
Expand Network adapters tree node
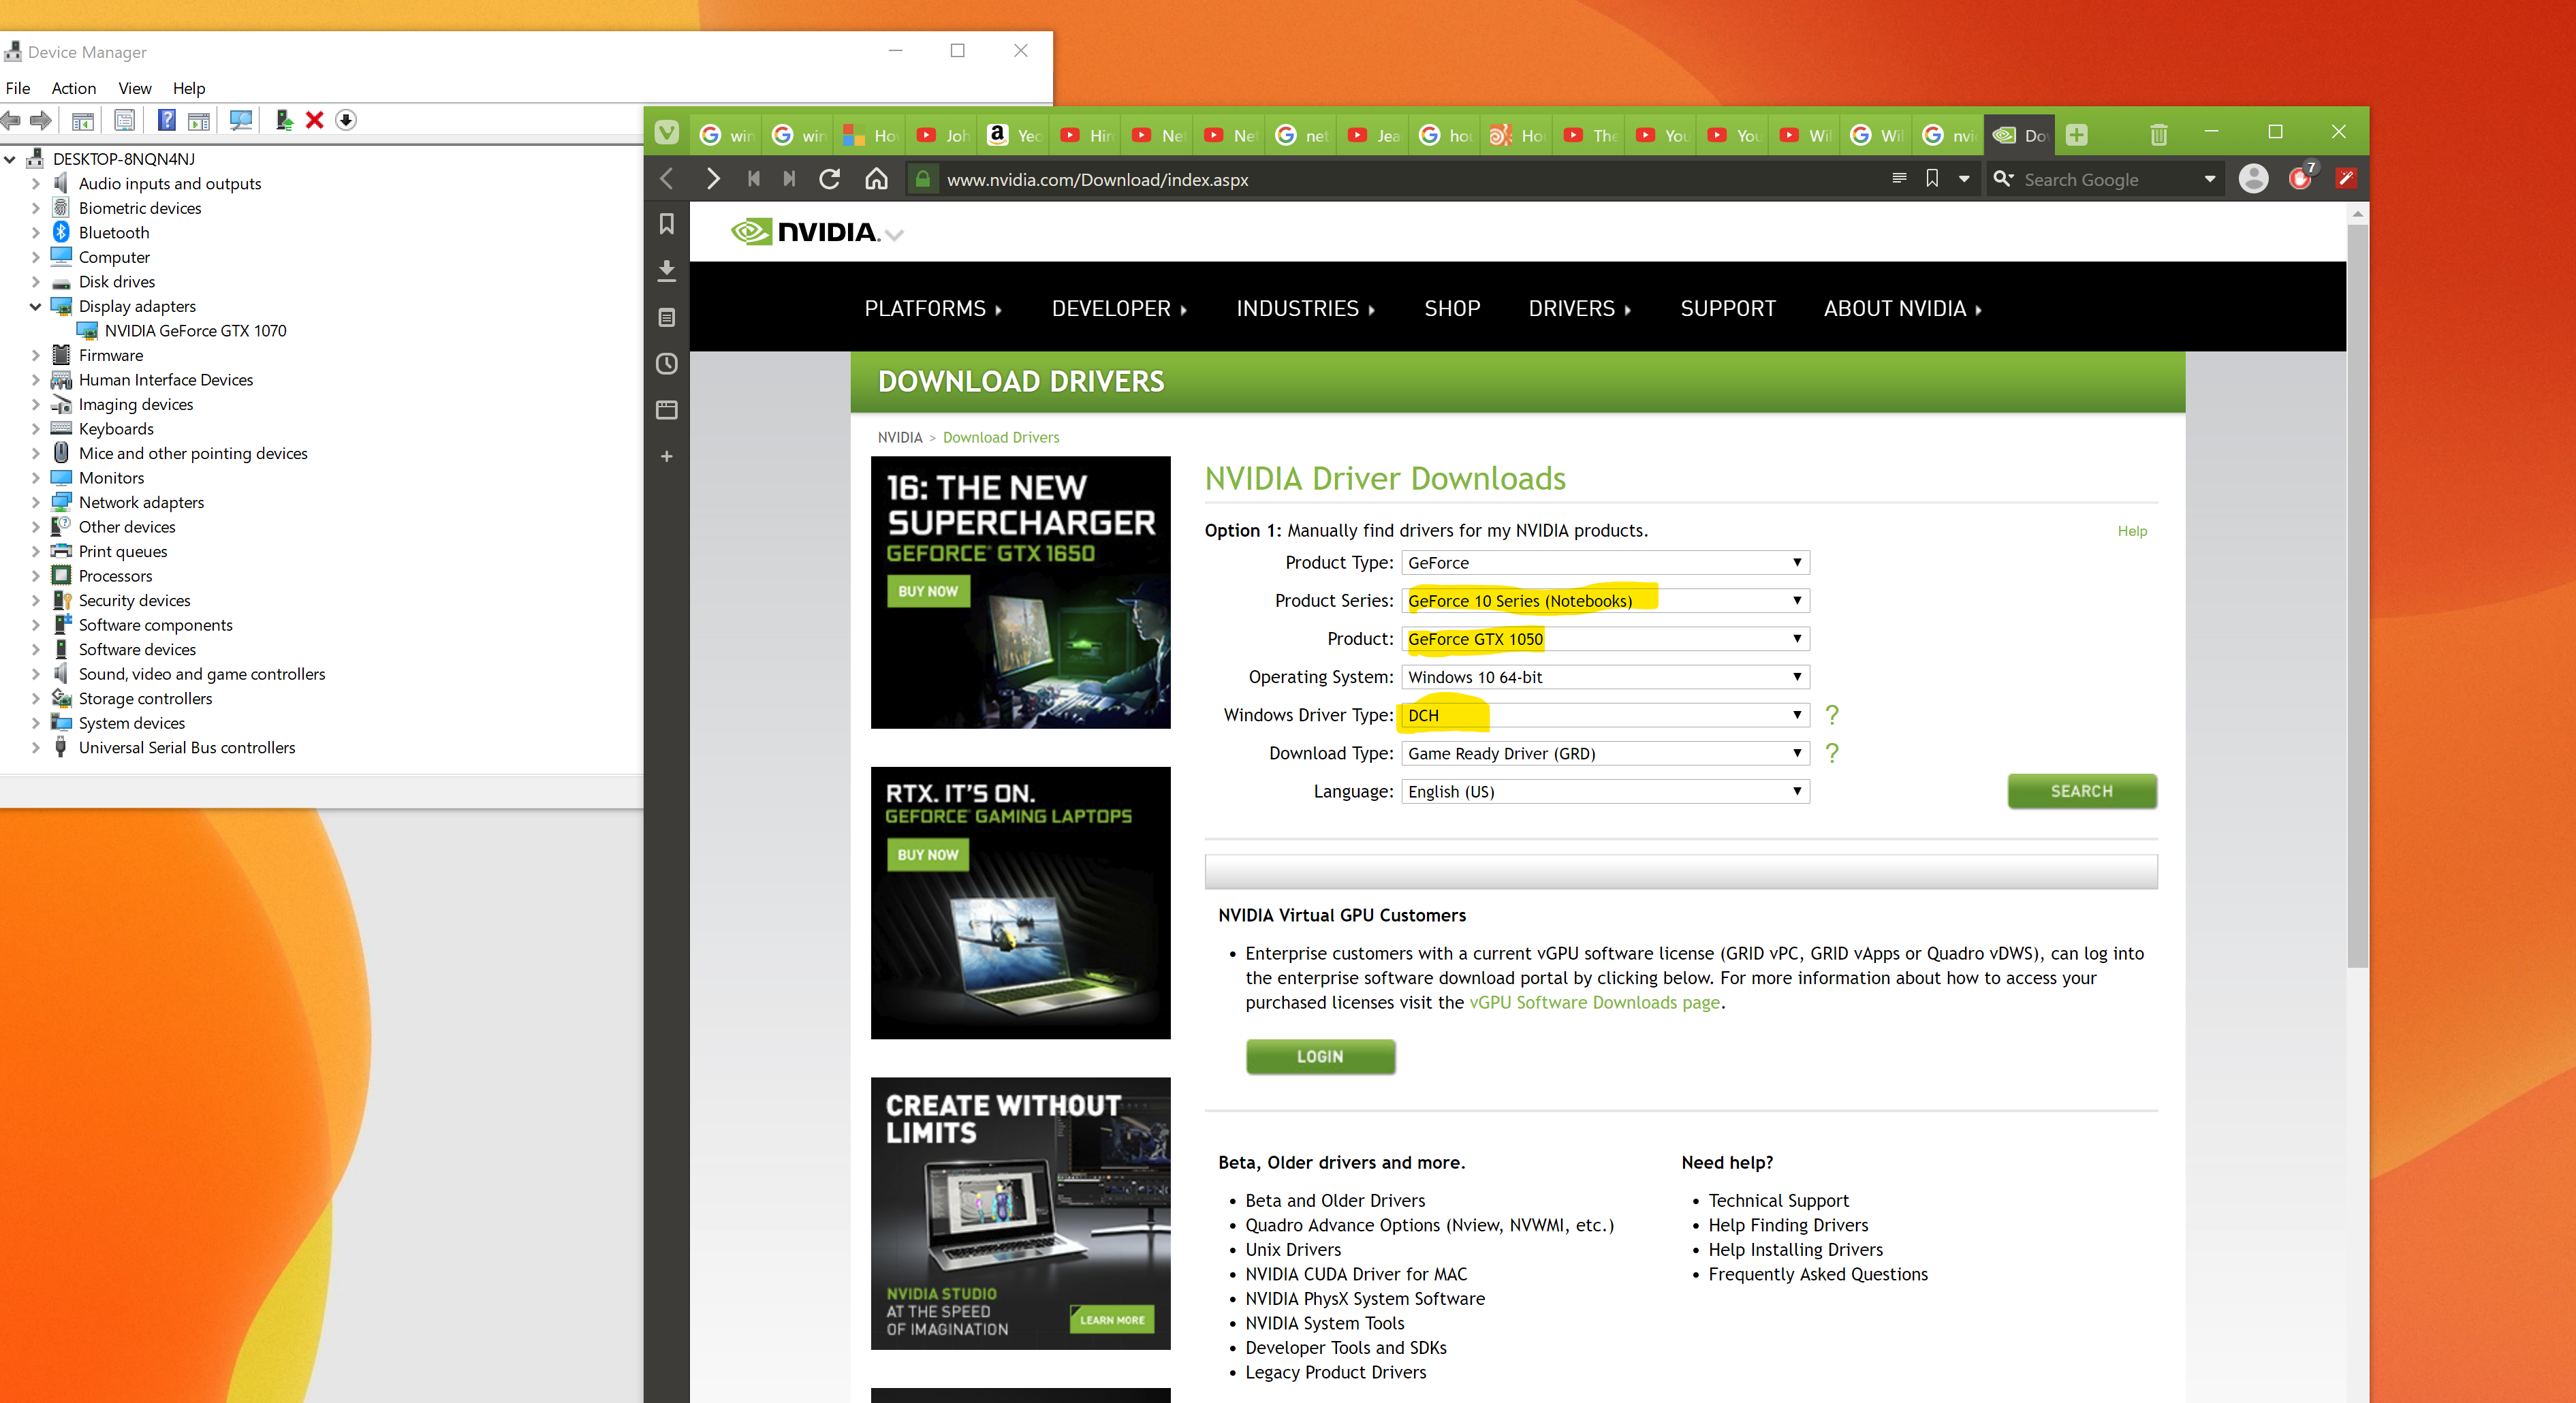[35, 502]
